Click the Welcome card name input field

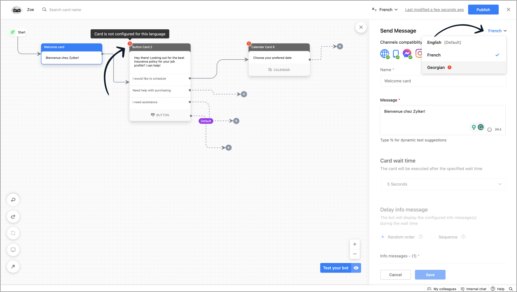(443, 81)
